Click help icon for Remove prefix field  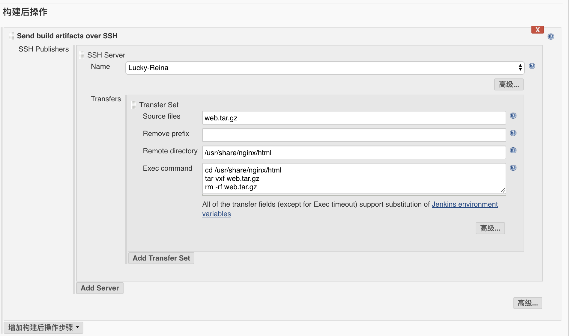[x=513, y=133]
